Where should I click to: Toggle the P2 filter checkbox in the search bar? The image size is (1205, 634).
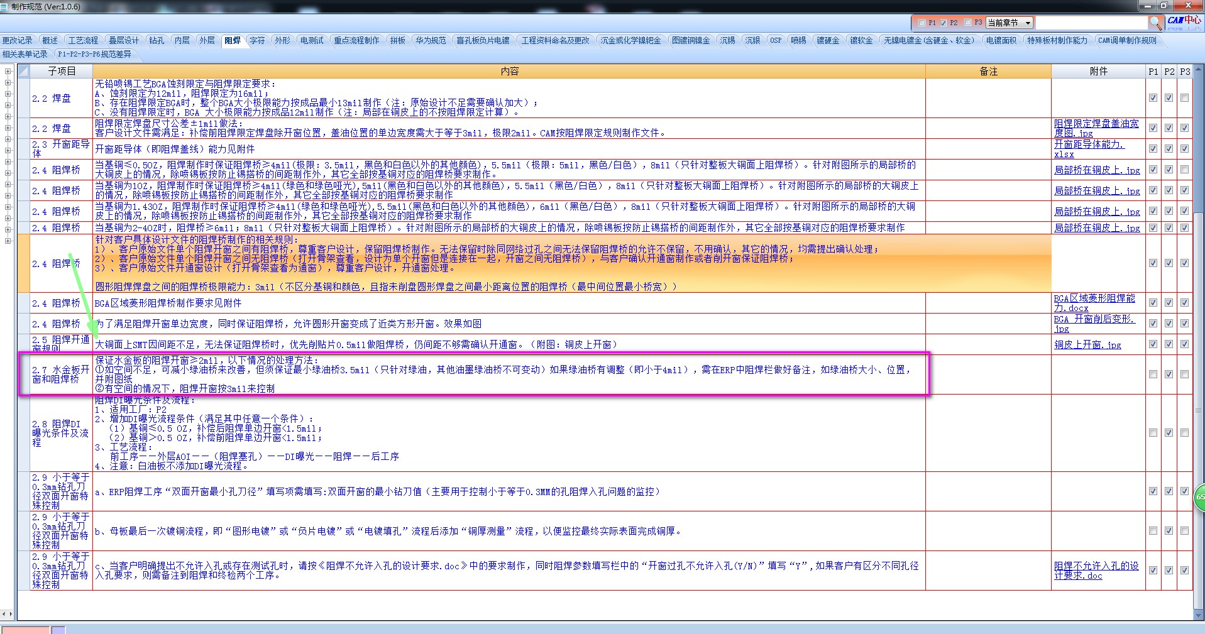(x=944, y=23)
